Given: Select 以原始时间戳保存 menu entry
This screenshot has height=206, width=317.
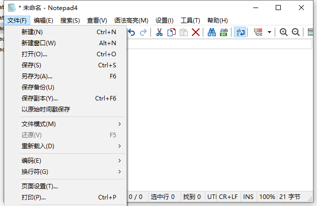Looking at the screenshot, I should (x=65, y=109).
